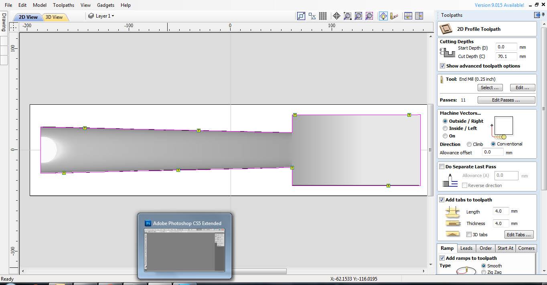
Task: Click the Allowance offset input field
Action: point(492,152)
